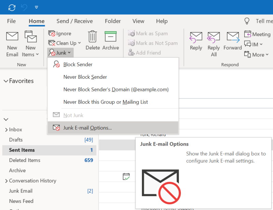Viewport: 273px width, 210px height.
Task: Open Junk E-mail Options from the menu
Action: click(113, 128)
